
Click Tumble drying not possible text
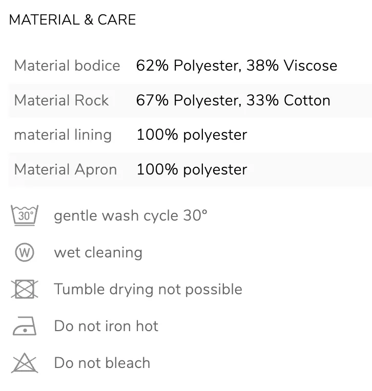(x=148, y=289)
